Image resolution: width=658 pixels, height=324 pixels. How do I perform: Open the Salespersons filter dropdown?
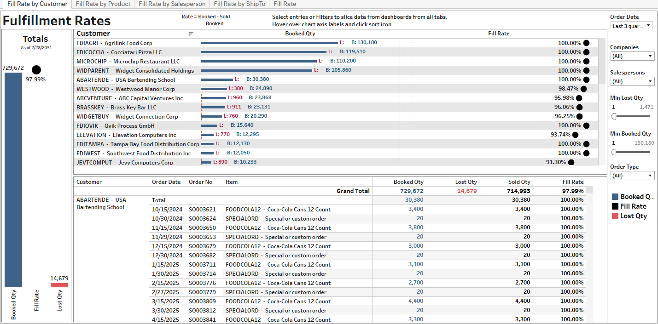(632, 81)
